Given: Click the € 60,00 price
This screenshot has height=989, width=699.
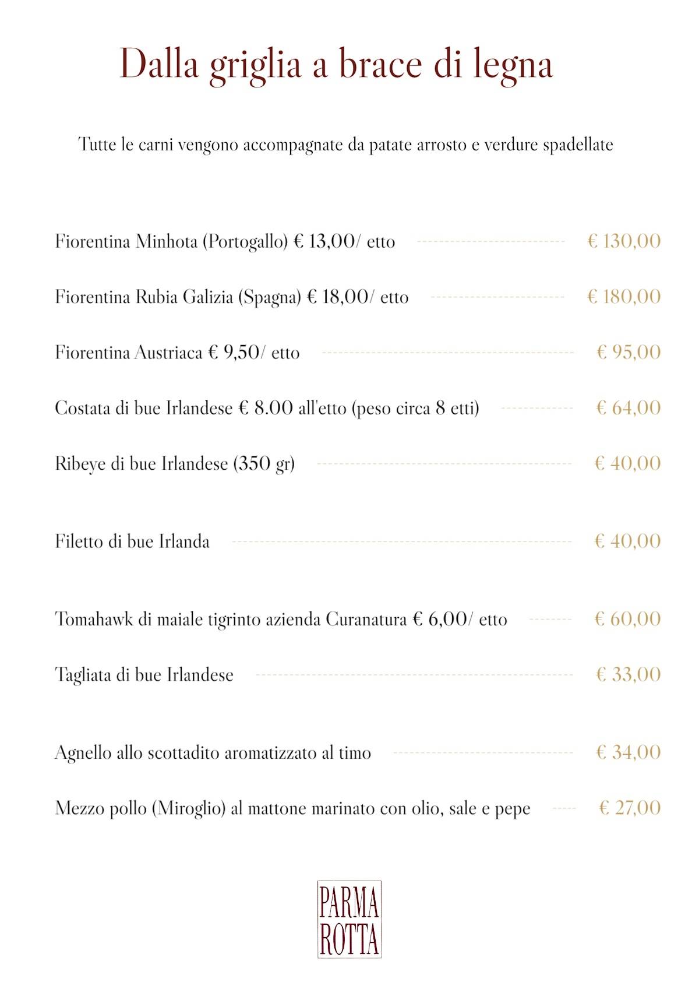Looking at the screenshot, I should [627, 618].
